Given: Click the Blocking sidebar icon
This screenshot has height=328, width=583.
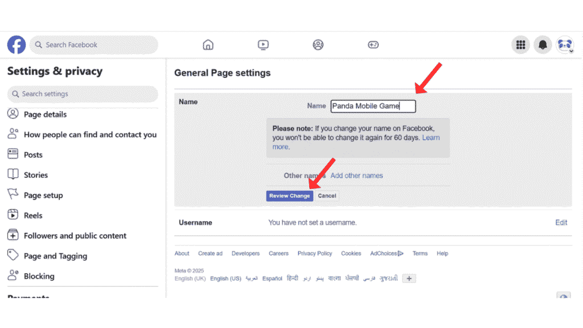Looking at the screenshot, I should 13,275.
